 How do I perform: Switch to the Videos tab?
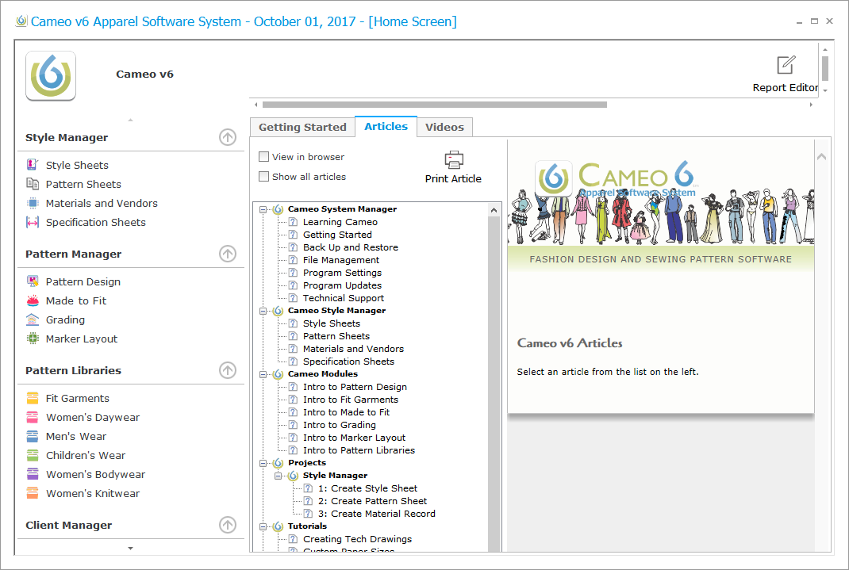(x=444, y=127)
